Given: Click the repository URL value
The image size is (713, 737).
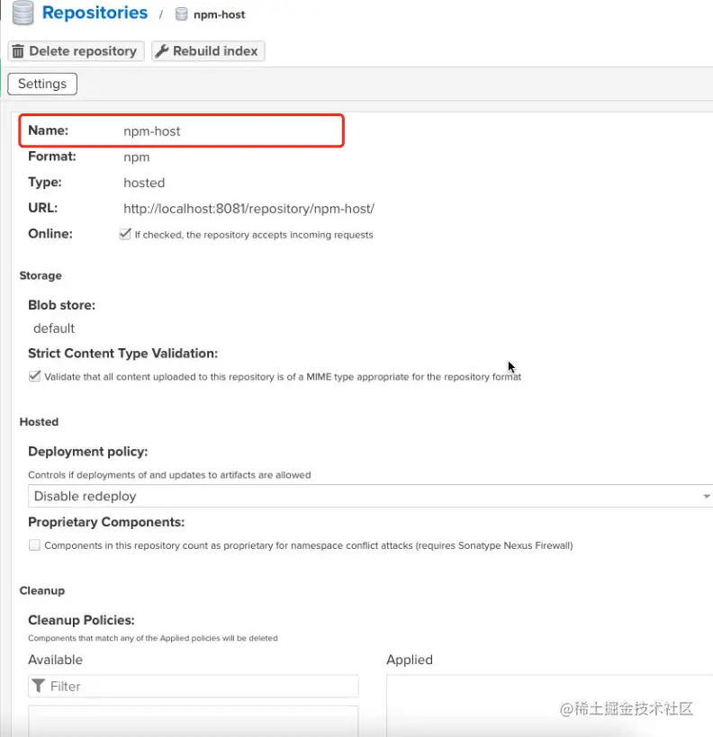Looking at the screenshot, I should coord(248,209).
